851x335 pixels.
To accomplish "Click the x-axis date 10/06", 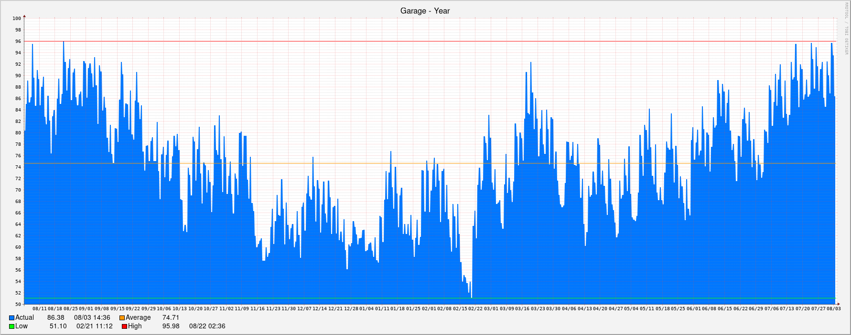I will tap(164, 309).
